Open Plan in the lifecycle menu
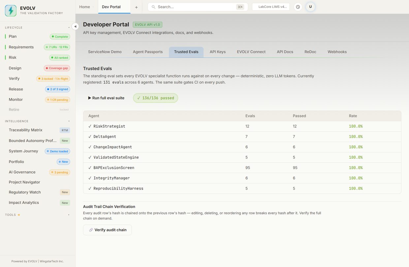The width and height of the screenshot is (409, 267). [x=38, y=37]
